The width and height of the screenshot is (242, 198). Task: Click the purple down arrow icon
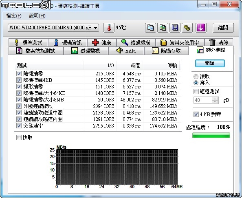(x=201, y=28)
